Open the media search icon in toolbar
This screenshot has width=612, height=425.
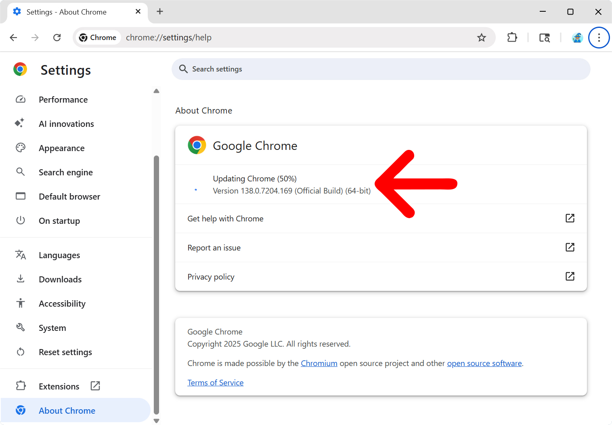pos(544,38)
